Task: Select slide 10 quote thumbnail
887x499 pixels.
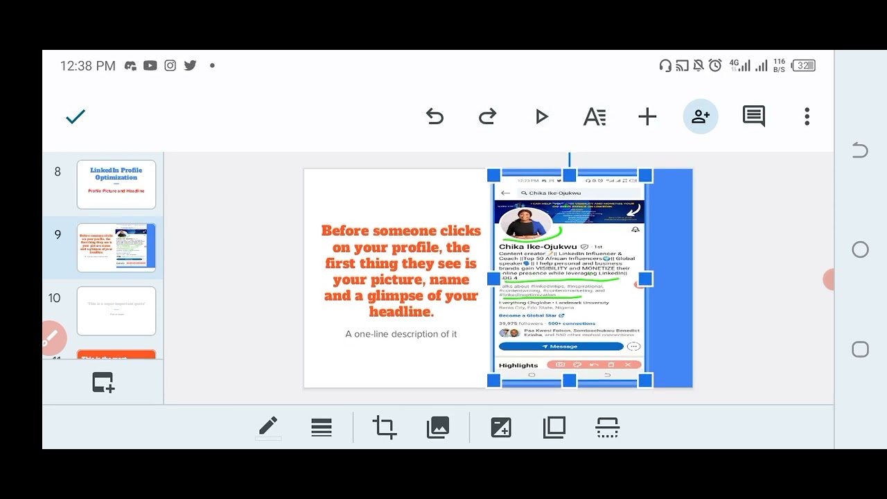Action: point(116,310)
